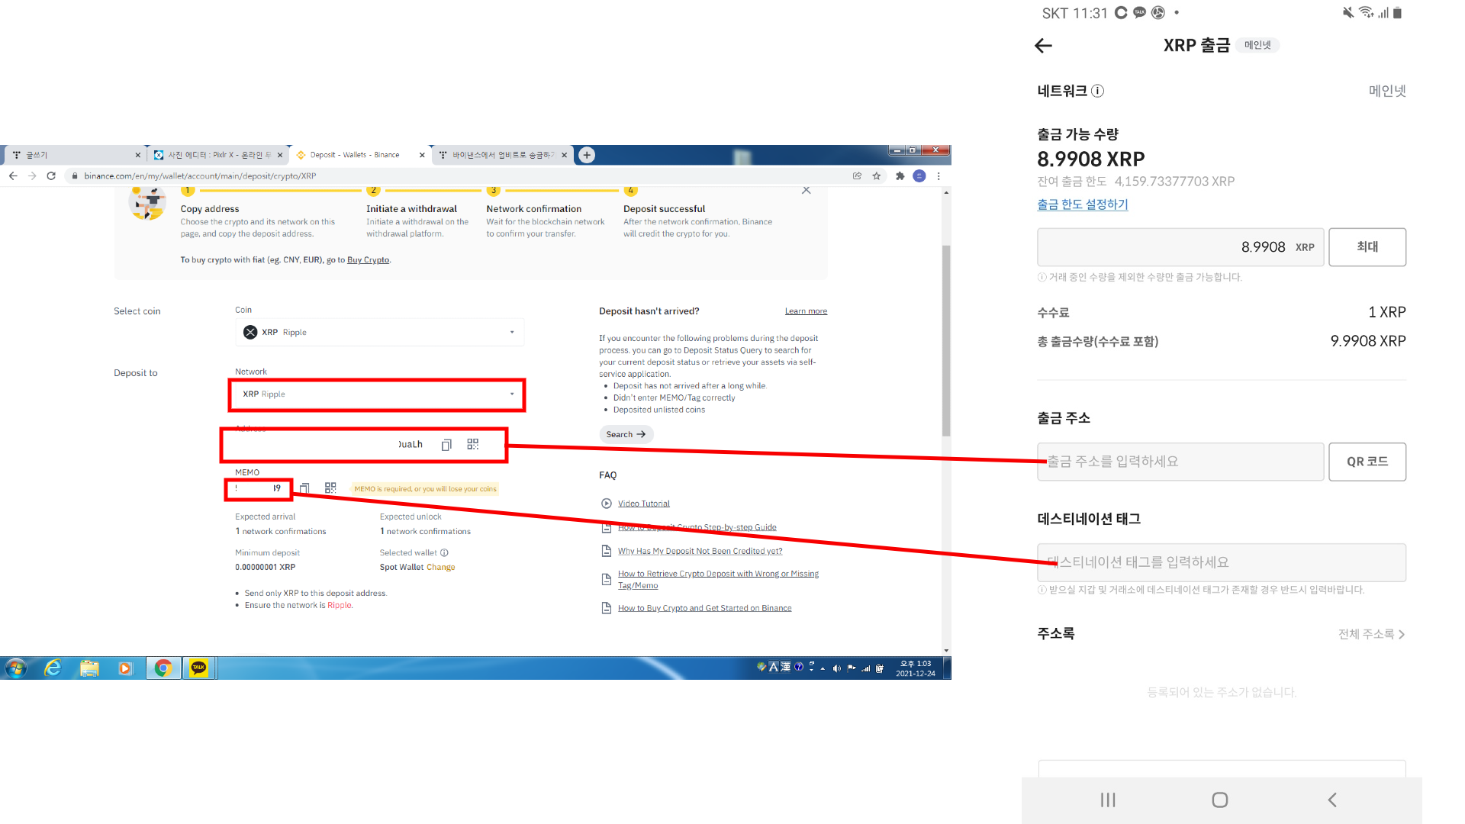1465x824 pixels.
Task: Bookmark page with star icon
Action: click(x=877, y=175)
